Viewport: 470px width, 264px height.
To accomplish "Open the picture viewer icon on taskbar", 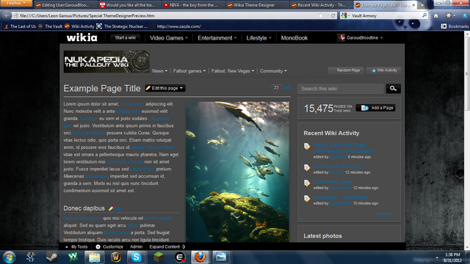I will [x=221, y=257].
